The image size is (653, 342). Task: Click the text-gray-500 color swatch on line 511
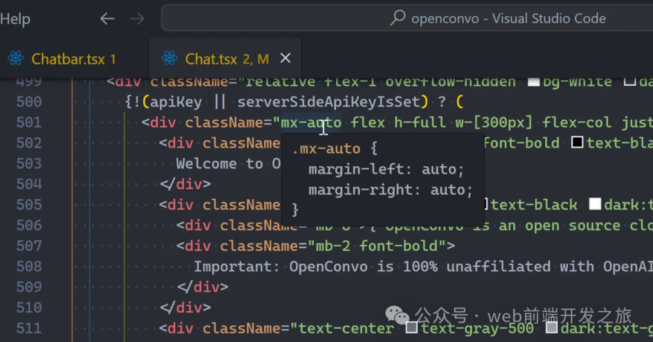412,327
